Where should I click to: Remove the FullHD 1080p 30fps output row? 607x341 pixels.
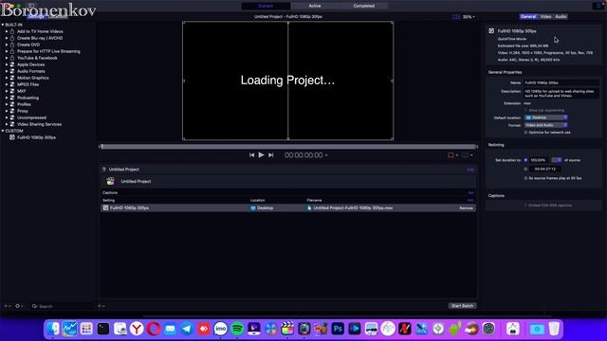point(466,208)
